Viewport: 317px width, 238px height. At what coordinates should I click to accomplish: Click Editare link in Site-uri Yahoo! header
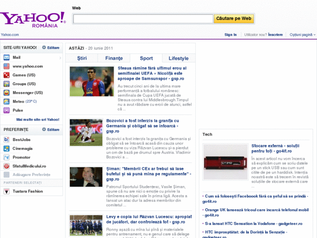coord(53,48)
